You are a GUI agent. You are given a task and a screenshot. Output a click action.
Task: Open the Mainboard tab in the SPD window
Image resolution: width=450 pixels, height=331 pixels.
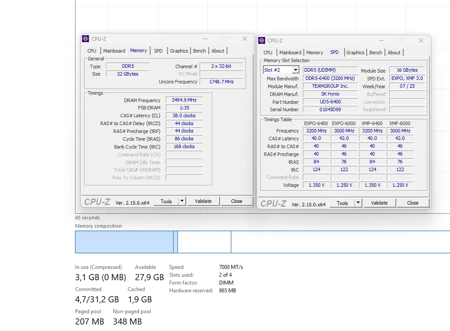tap(290, 53)
